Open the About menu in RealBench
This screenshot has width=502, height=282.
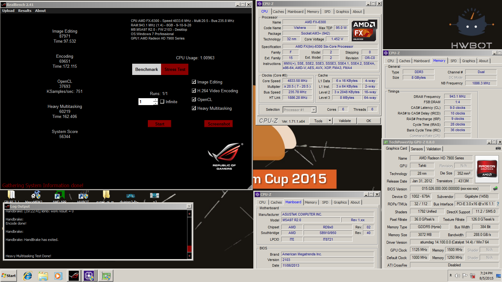coord(40,11)
